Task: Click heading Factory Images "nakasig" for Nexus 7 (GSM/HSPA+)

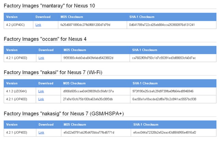Action: [64, 114]
